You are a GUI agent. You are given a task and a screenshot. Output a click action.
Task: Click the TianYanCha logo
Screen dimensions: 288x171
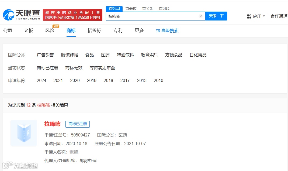pos(22,15)
